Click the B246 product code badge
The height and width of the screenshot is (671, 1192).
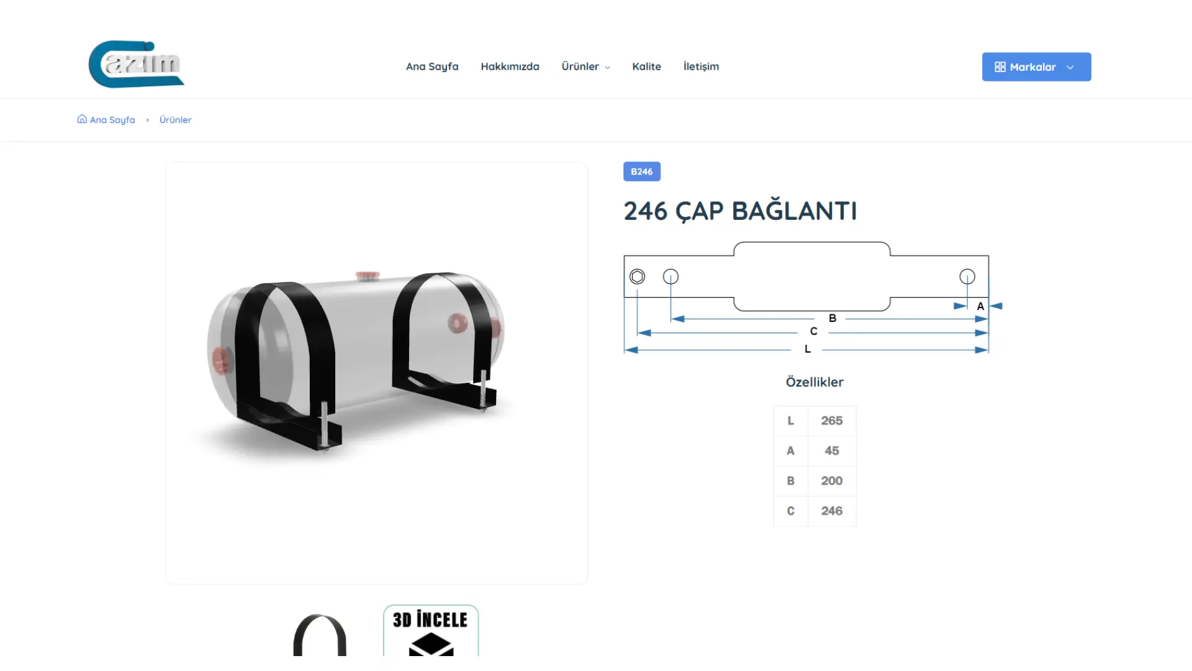coord(642,171)
